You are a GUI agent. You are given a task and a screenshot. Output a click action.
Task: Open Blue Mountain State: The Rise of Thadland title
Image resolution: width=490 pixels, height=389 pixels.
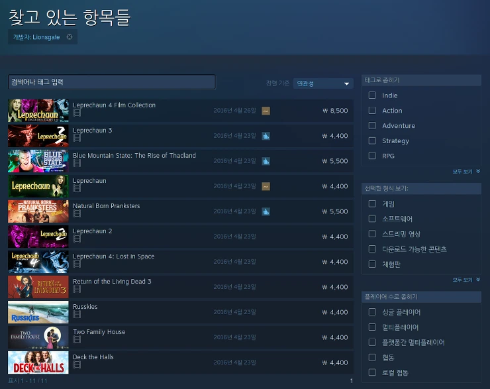tap(134, 156)
